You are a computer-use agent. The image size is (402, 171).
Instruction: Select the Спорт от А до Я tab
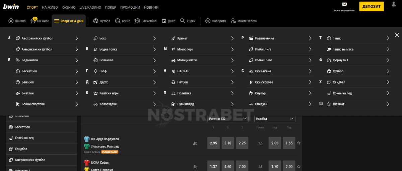[69, 21]
